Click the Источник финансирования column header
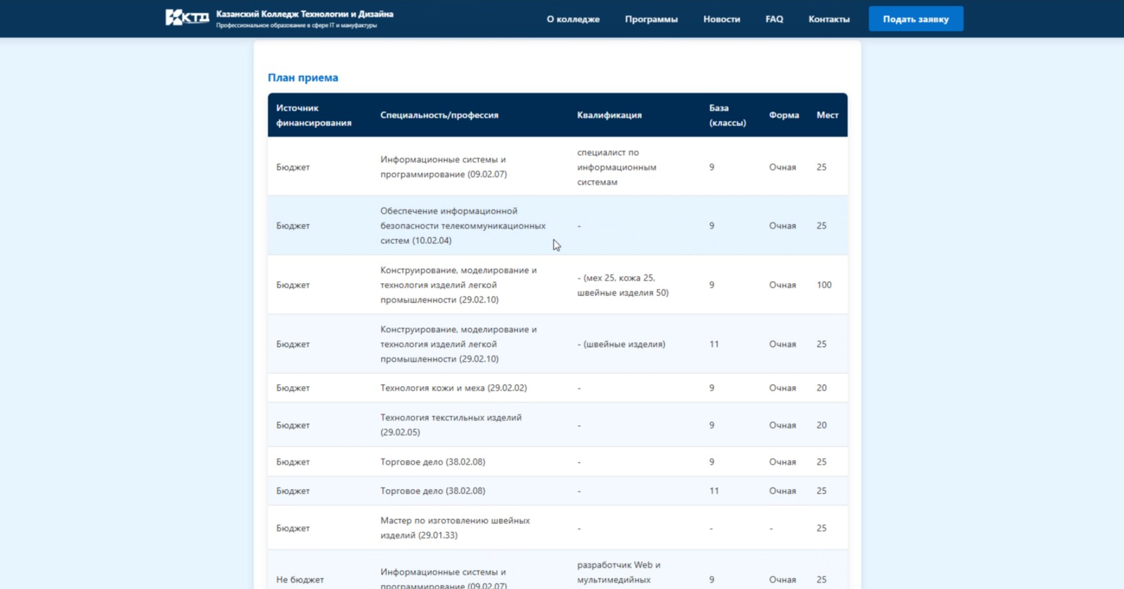This screenshot has width=1124, height=589. (314, 115)
